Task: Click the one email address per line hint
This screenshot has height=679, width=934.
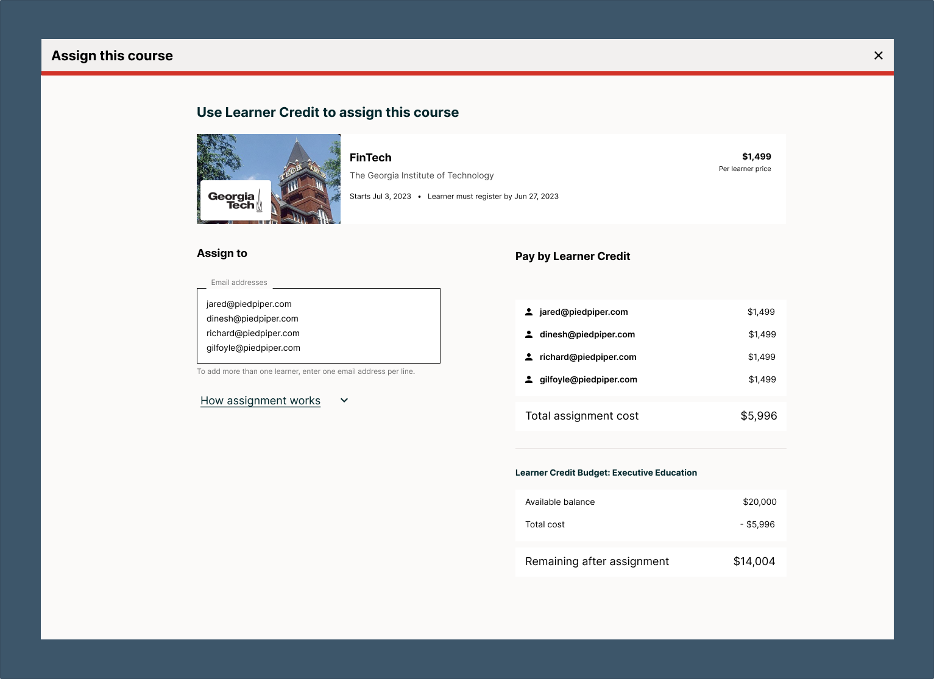Action: coord(306,371)
